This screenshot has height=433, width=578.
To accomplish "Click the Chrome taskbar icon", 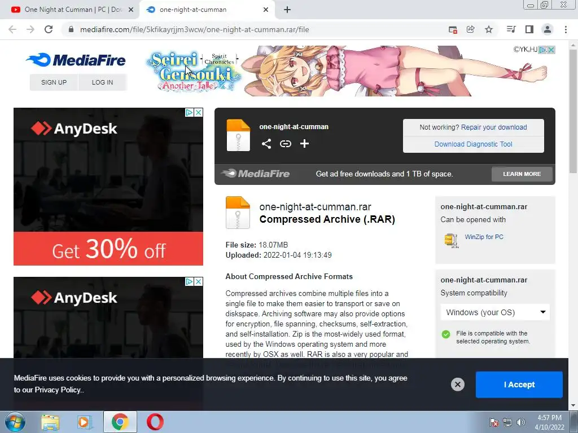I will point(120,422).
